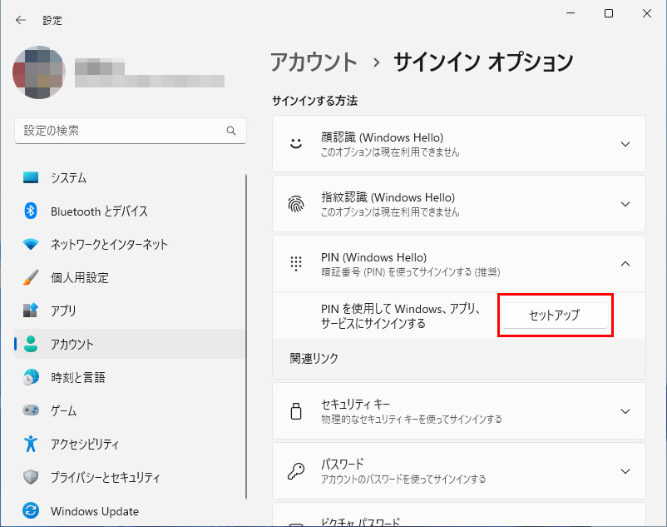This screenshot has width=667, height=527.
Task: Click the privacy shield icon
Action: [x=31, y=477]
